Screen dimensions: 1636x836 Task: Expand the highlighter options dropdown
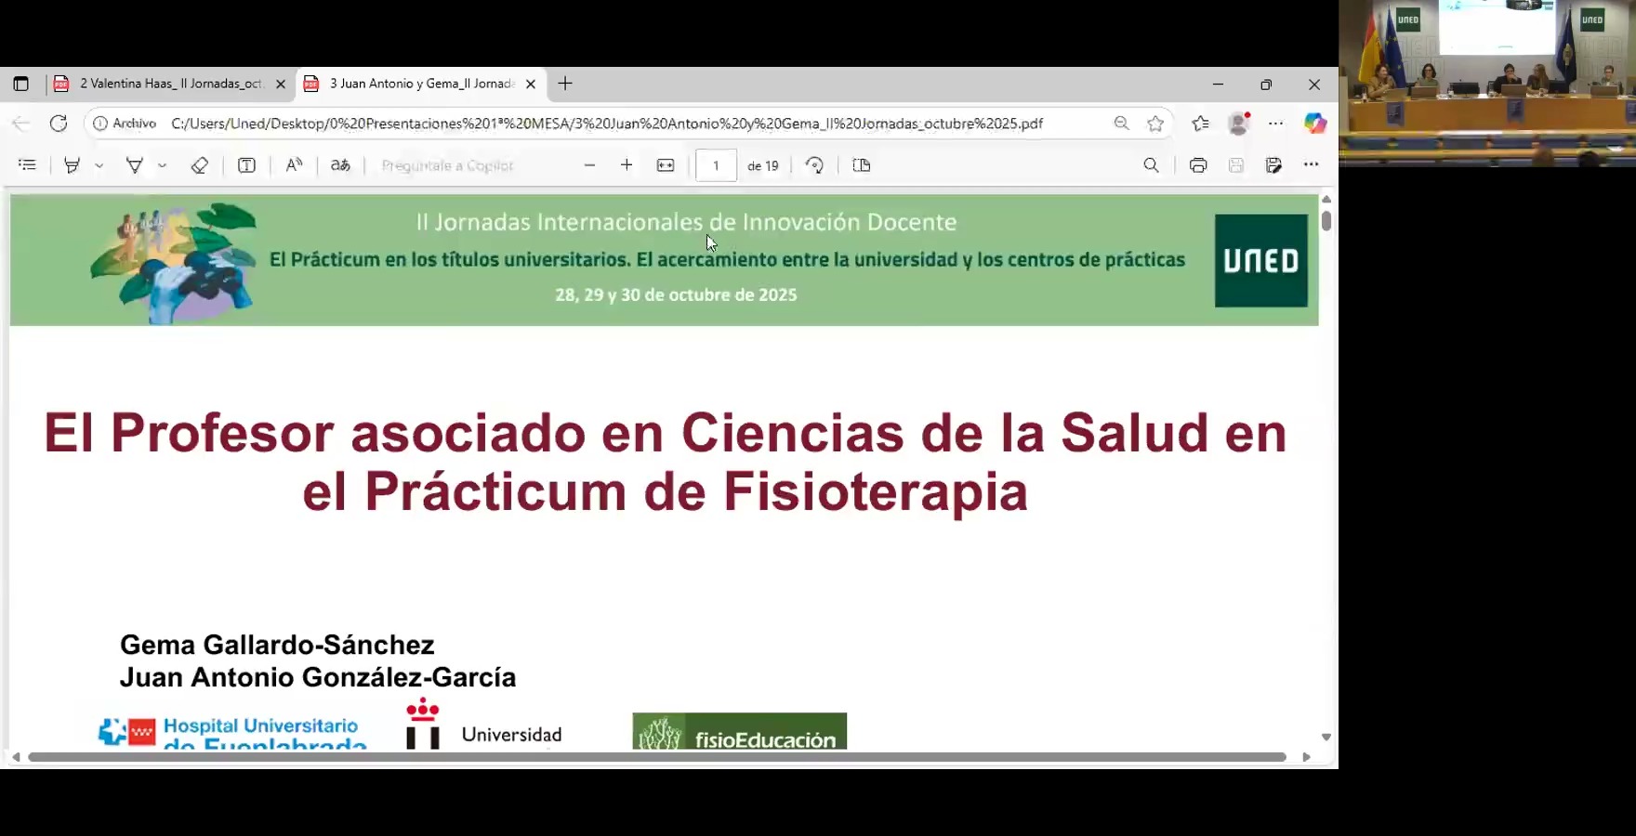162,164
